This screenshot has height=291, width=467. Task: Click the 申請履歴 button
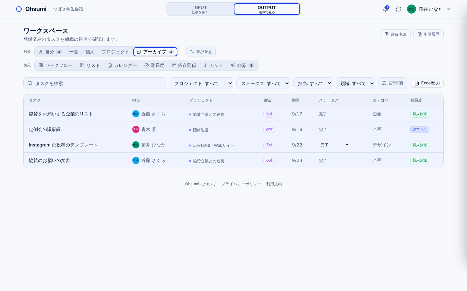(x=428, y=34)
